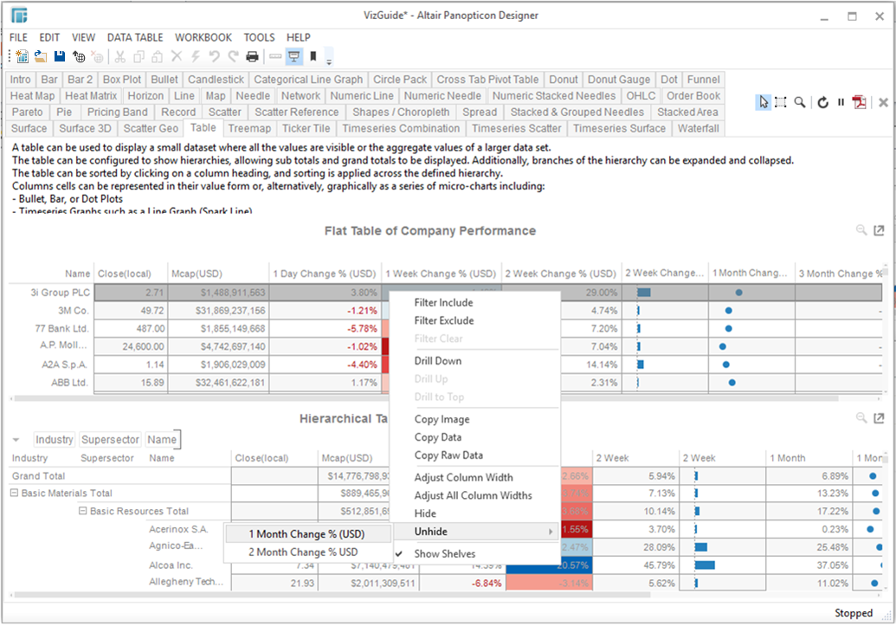The image size is (896, 626).
Task: Click the Save workbook icon
Action: pyautogui.click(x=60, y=57)
